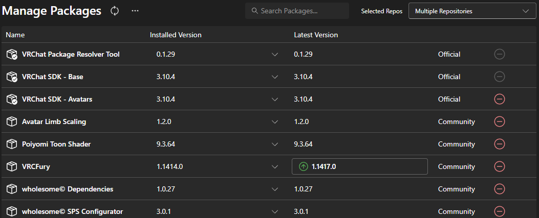Upgrade VRCFury to version 1.1417.0
Screen dimensions: 539x218
pos(359,166)
